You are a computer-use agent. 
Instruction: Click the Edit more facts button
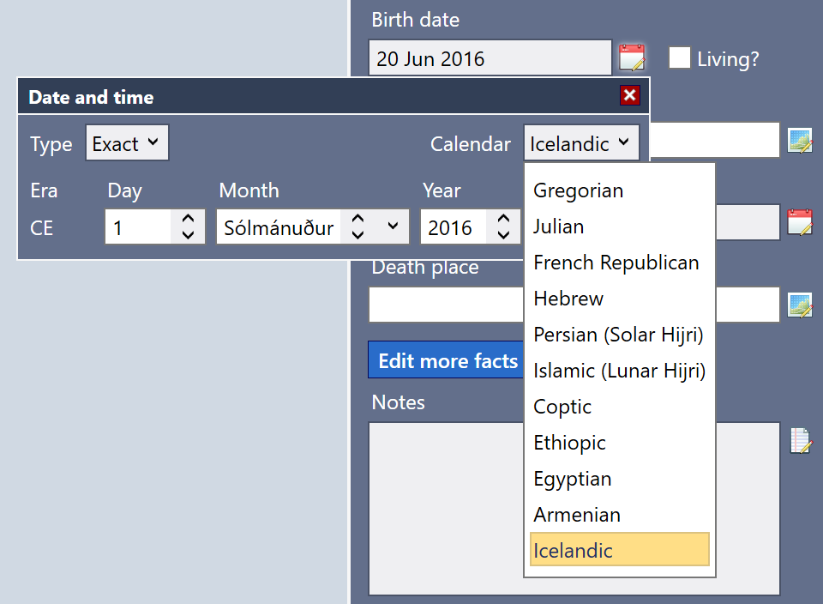(445, 359)
